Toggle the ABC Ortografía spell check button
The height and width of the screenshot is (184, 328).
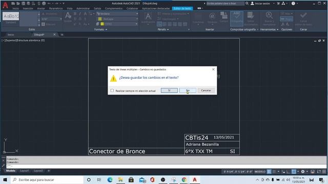[x=237, y=18]
